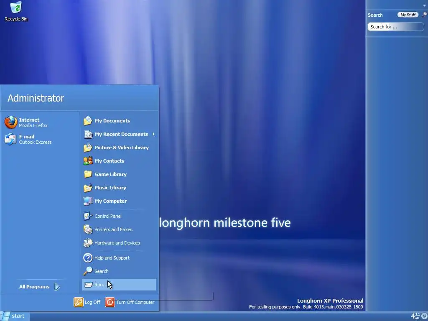Click the sidebar search options icon beside My Stuff
The image size is (428, 321).
click(x=424, y=15)
